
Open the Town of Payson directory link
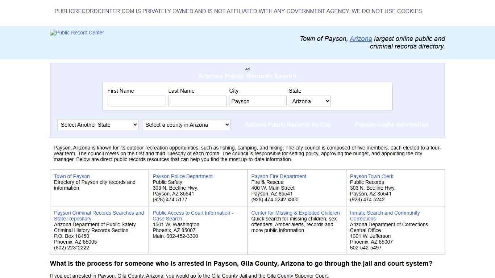(71, 176)
